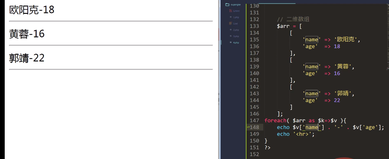Click the value 22 on line 144
Viewport: 389px width, 159px height.
pyautogui.click(x=337, y=101)
